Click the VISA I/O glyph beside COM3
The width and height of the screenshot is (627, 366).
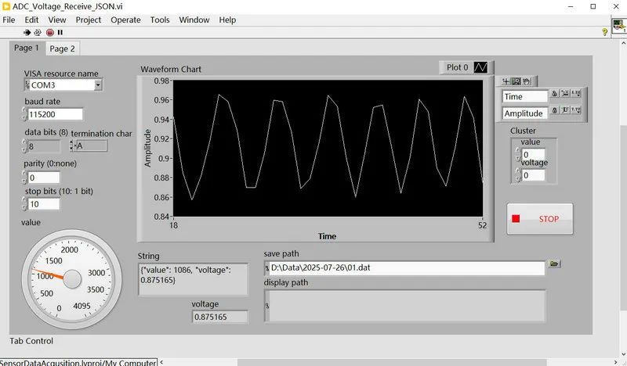coord(27,84)
